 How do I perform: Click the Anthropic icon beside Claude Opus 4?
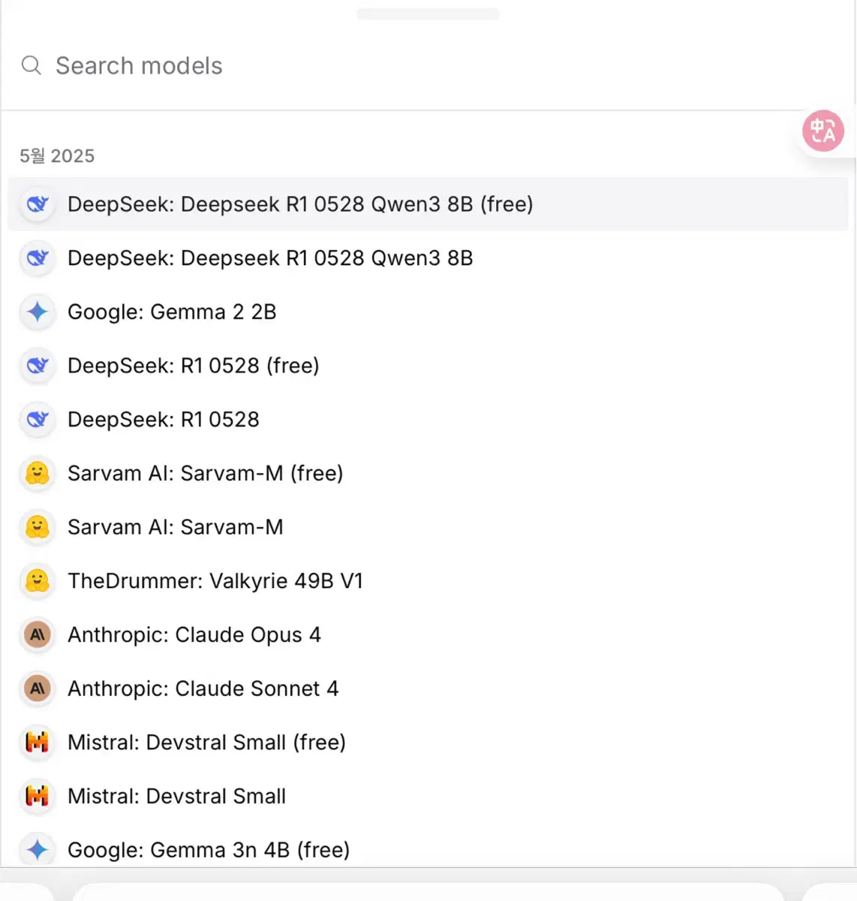(x=38, y=634)
